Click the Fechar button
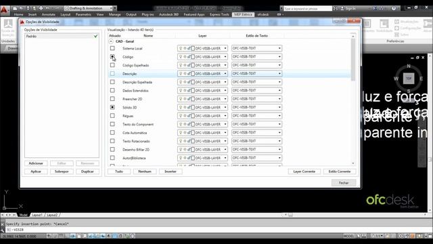This screenshot has height=244, width=433. point(344,183)
